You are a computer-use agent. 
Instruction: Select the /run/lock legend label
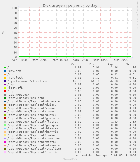coord(15,78)
